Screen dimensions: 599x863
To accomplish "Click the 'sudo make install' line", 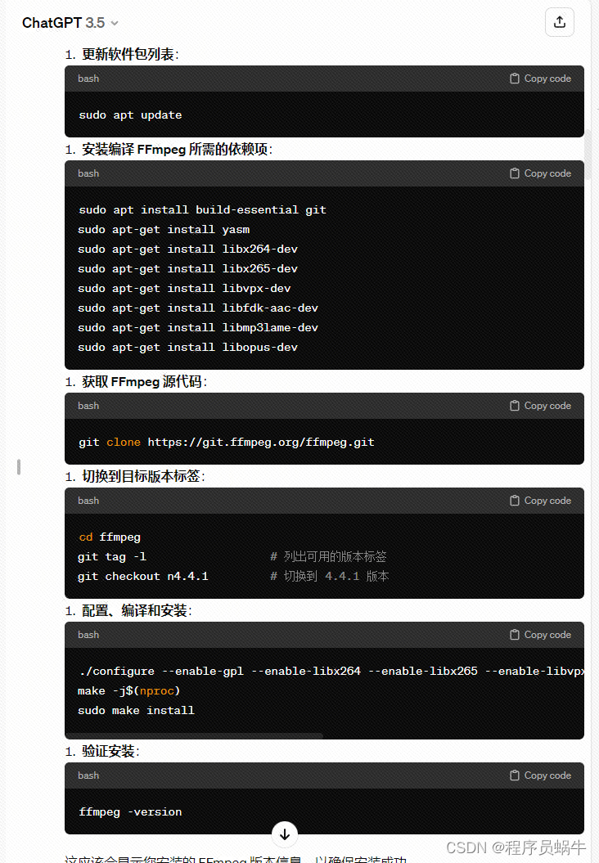I will [136, 711].
